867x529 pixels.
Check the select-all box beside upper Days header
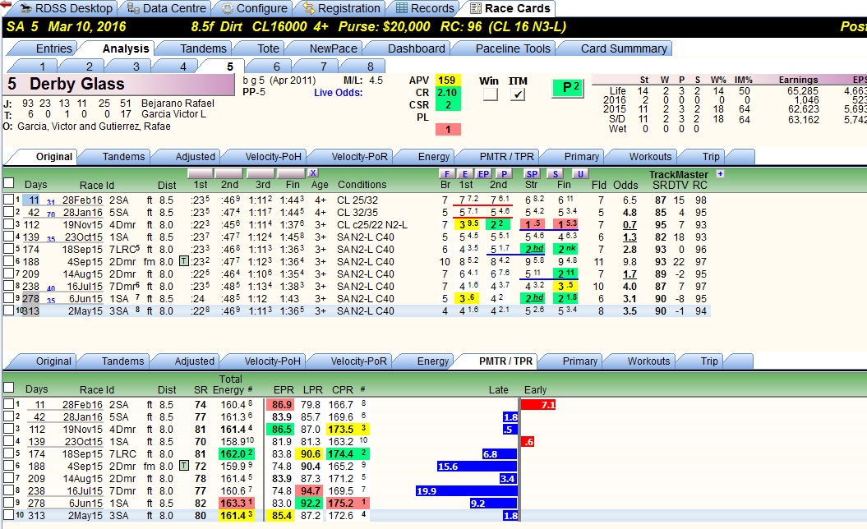click(x=8, y=183)
